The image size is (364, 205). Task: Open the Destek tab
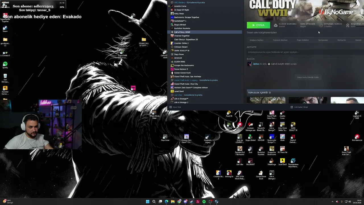pyautogui.click(x=359, y=40)
